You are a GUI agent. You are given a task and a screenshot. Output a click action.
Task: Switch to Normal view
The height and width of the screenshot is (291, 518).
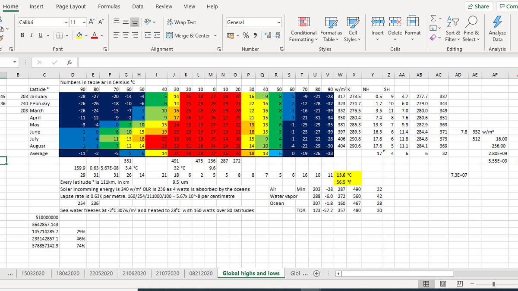click(426, 284)
